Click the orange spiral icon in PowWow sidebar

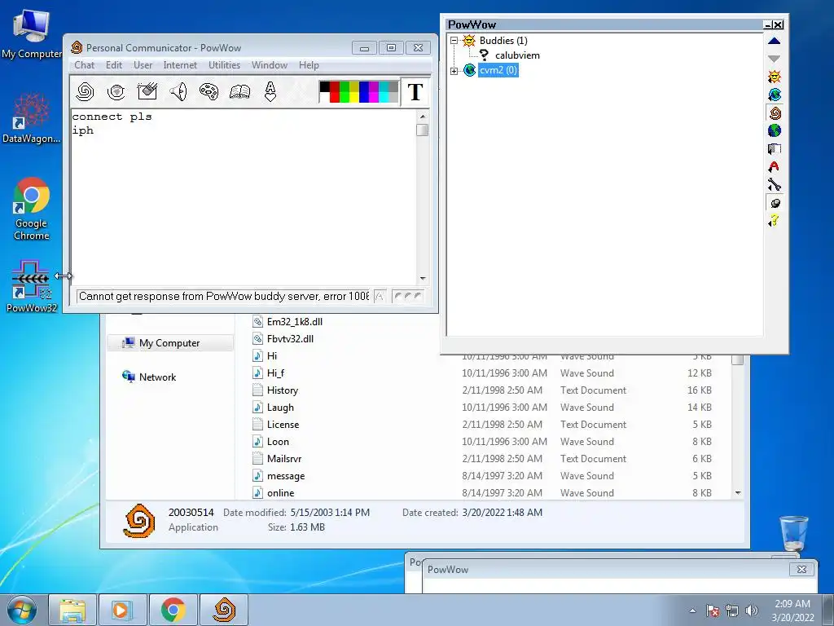click(x=775, y=112)
